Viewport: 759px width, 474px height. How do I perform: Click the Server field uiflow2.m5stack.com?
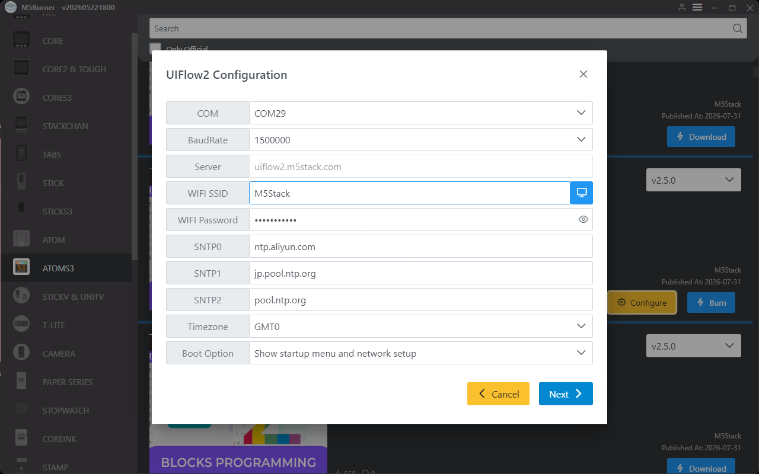(421, 166)
